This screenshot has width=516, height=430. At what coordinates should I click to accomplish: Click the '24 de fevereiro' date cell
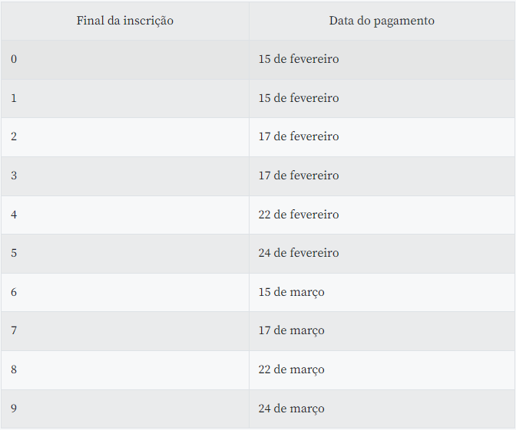382,253
